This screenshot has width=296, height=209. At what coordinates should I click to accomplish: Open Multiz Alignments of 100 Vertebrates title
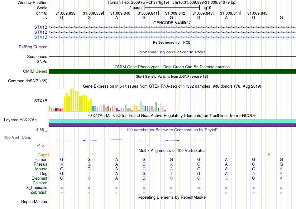172,151
